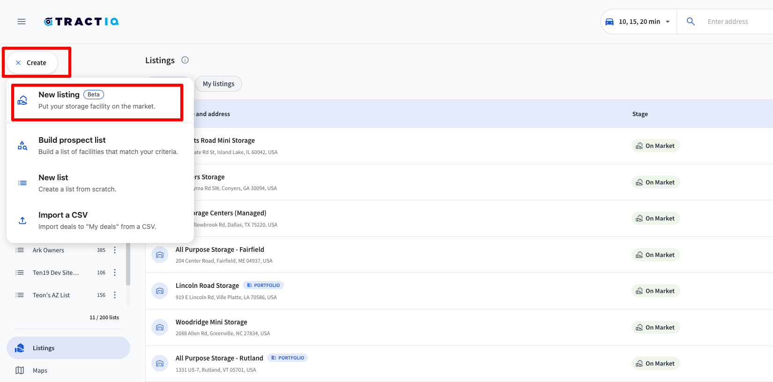Screen dimensions: 773x382
Task: Click On Market badge for Woodridge Mini Storage
Action: pyautogui.click(x=655, y=327)
